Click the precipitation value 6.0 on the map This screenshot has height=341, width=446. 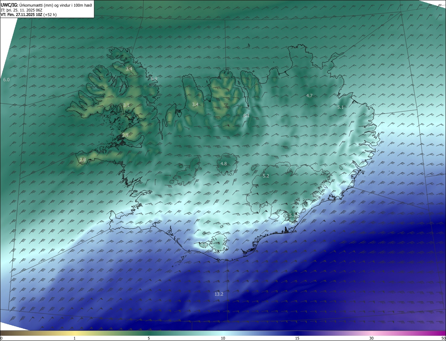6,80
